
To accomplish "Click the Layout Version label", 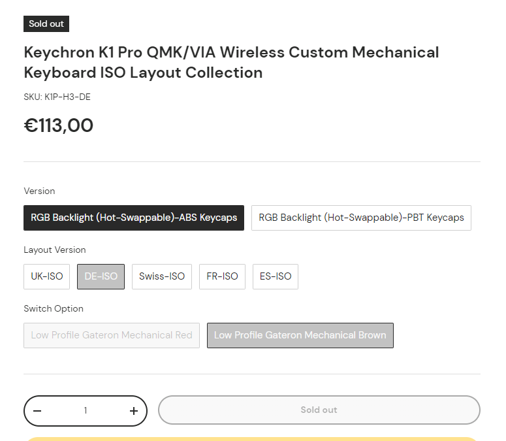I will coord(55,250).
